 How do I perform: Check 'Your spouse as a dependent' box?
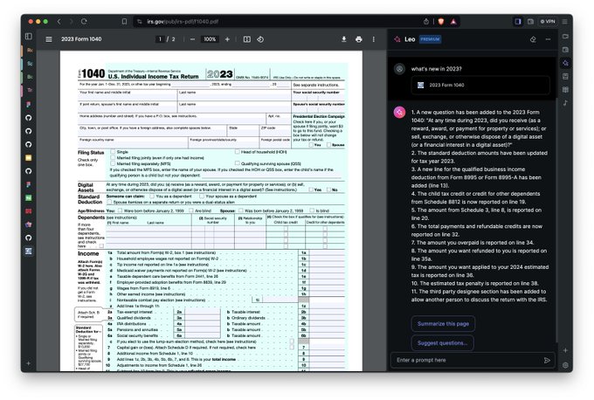(x=202, y=197)
